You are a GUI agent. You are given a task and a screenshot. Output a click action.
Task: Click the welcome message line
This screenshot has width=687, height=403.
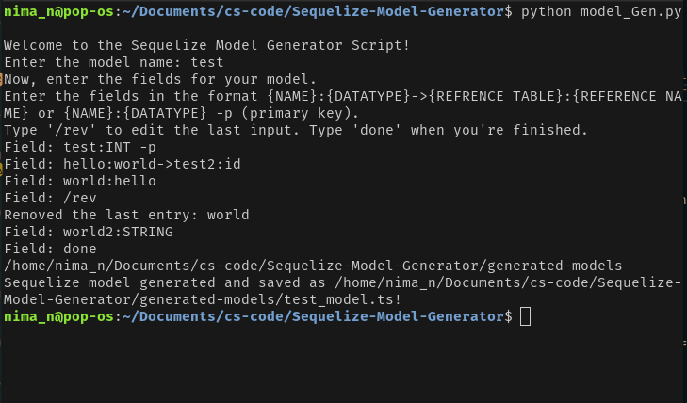(206, 45)
